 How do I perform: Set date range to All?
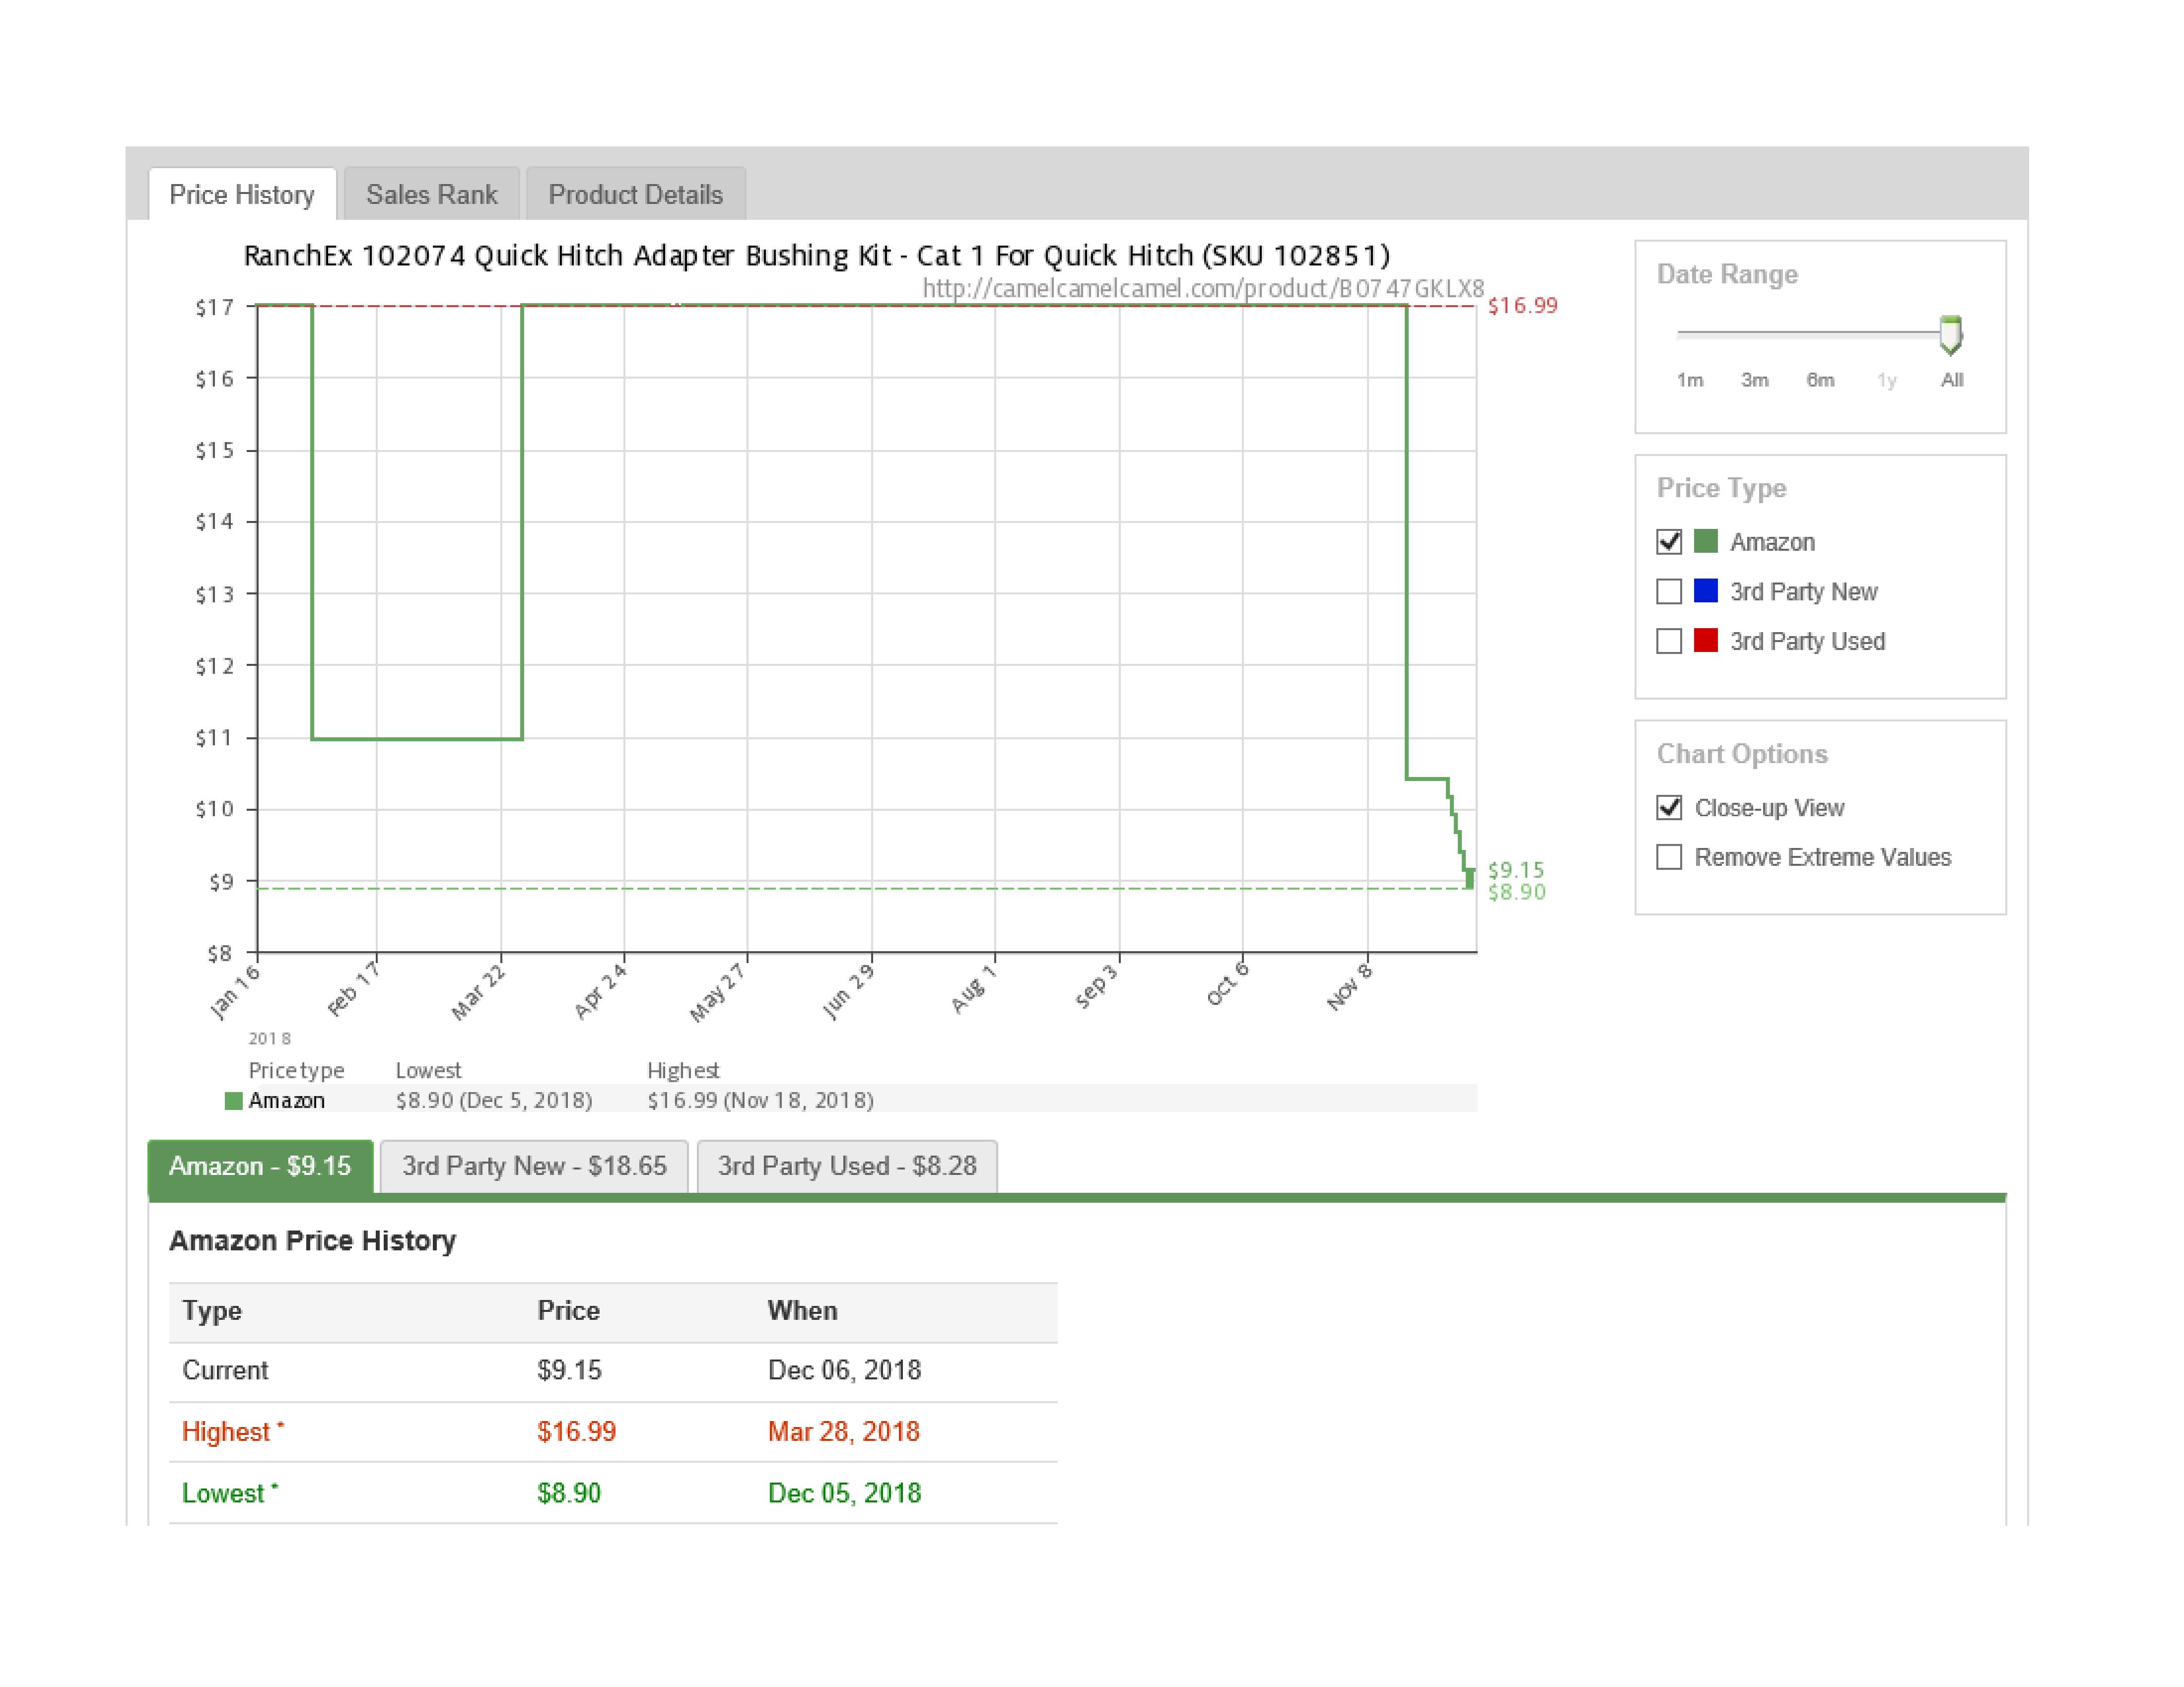click(1952, 380)
